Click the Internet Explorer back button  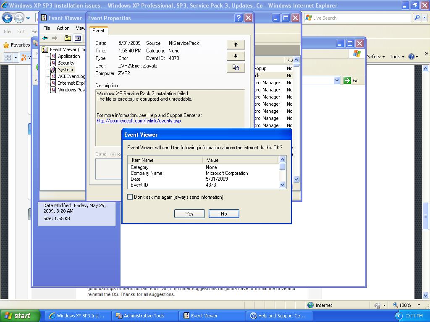[7, 18]
